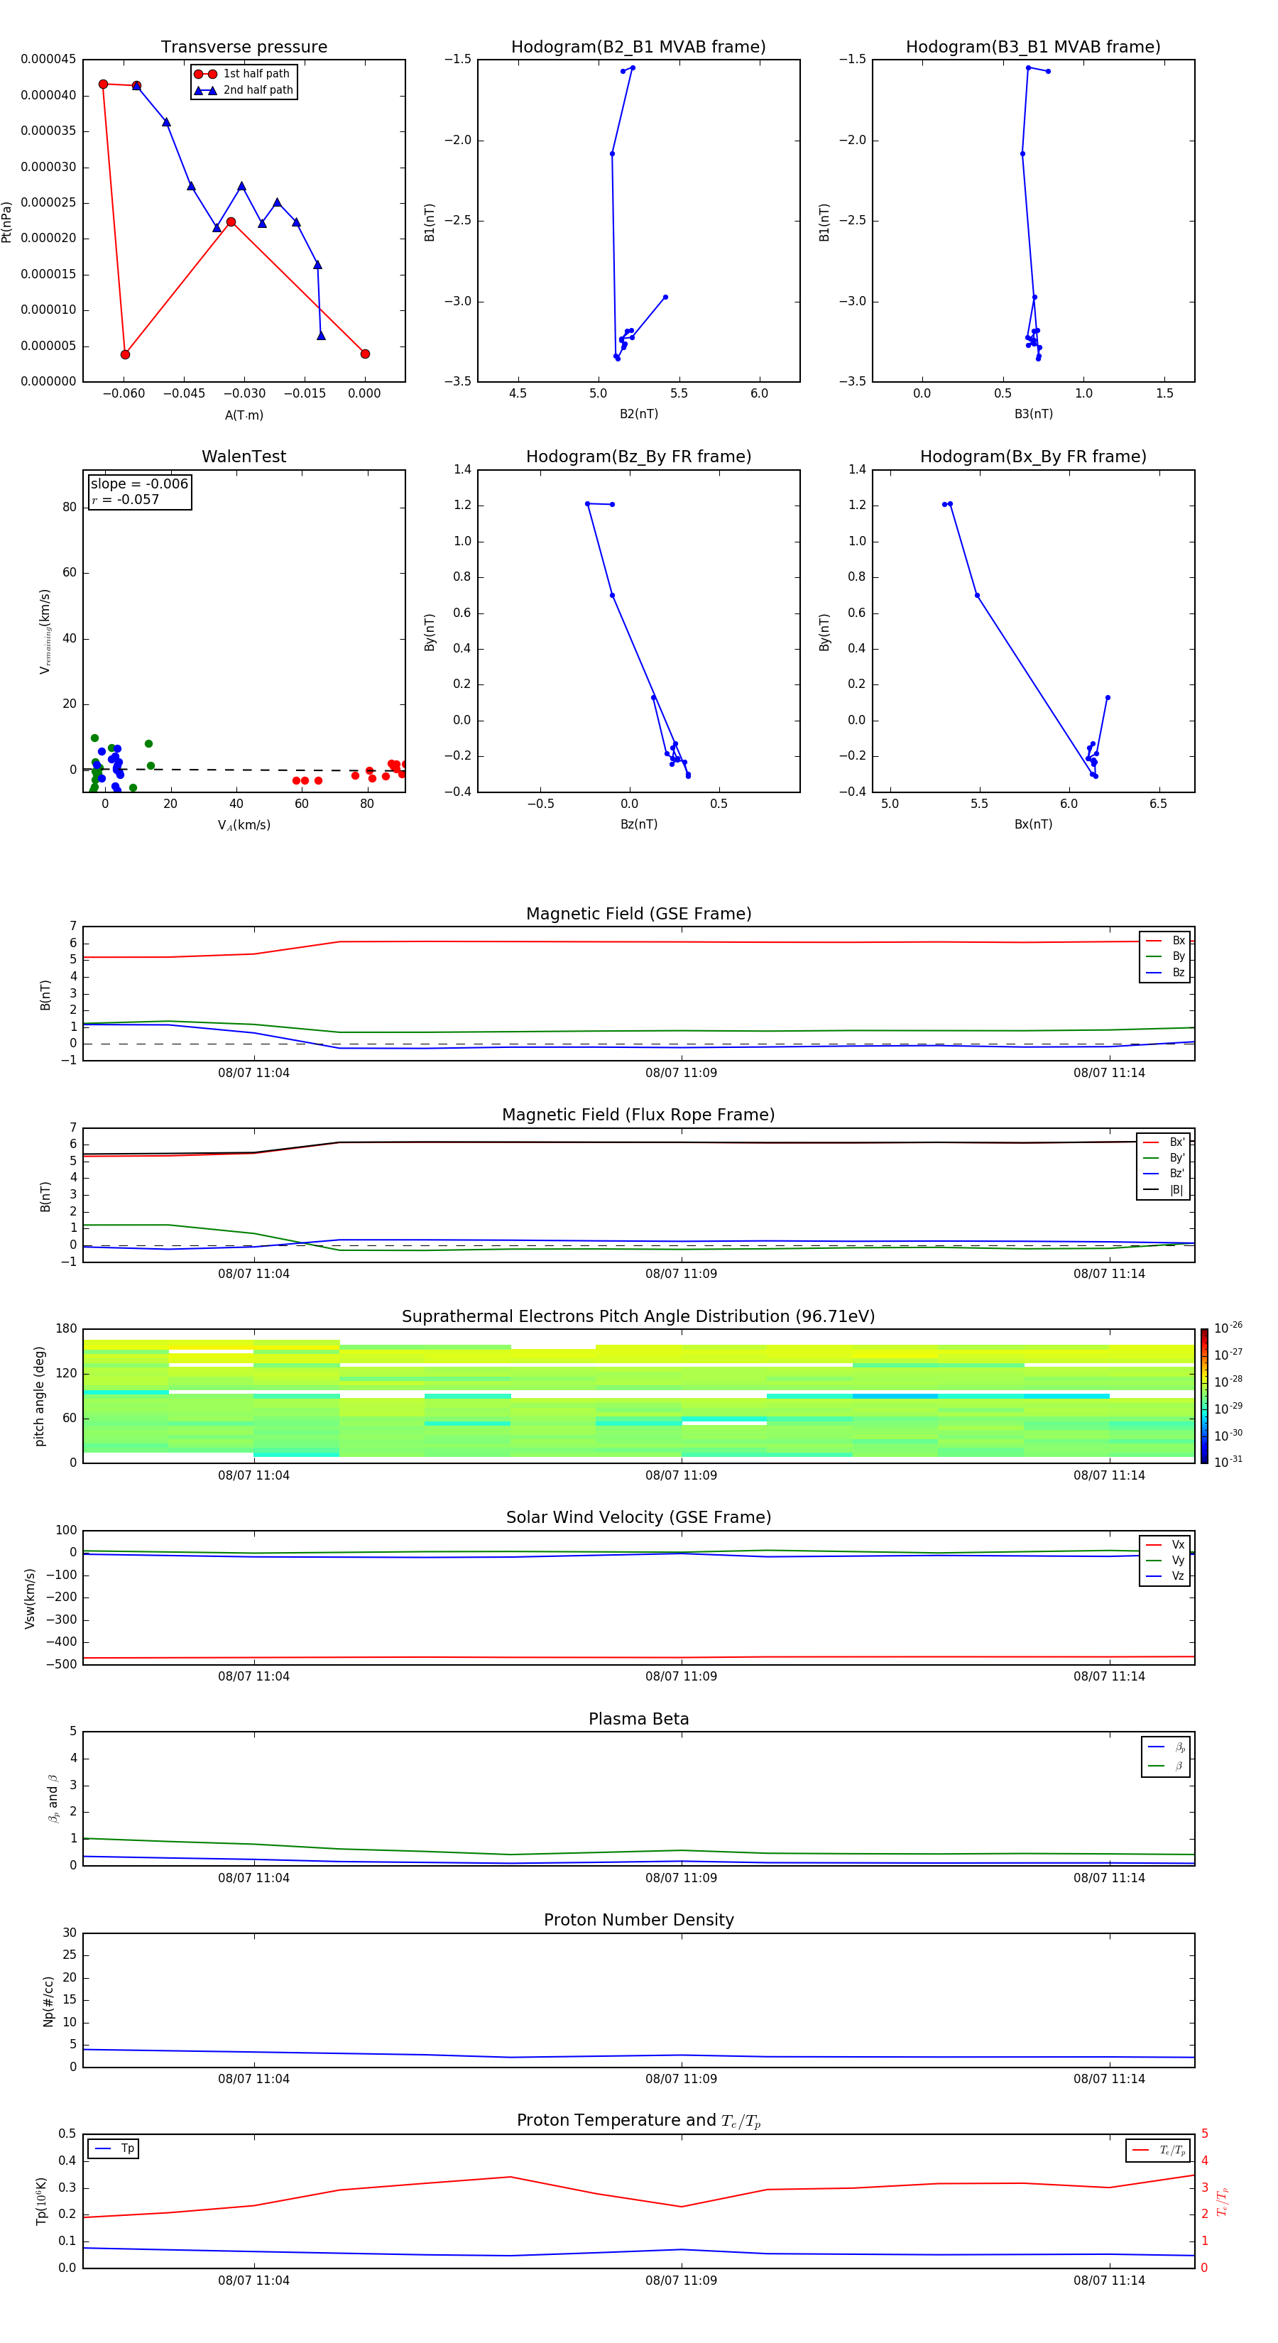Click the Vx entry in velocity legend
Viewport: 1278px width, 2343px height.
(1165, 1544)
